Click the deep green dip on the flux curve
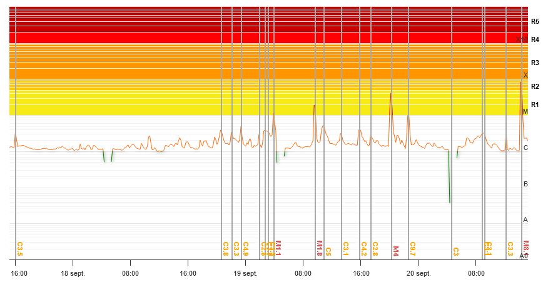 (x=449, y=200)
